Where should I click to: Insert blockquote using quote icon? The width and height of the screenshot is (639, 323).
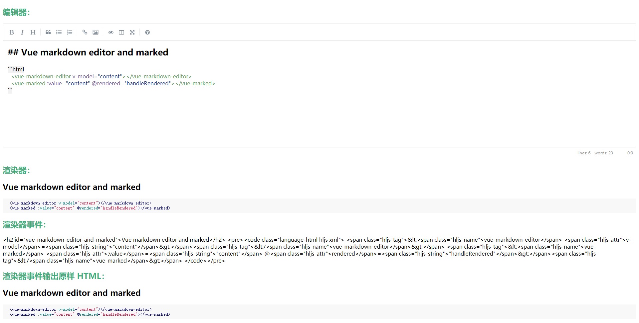coord(48,32)
